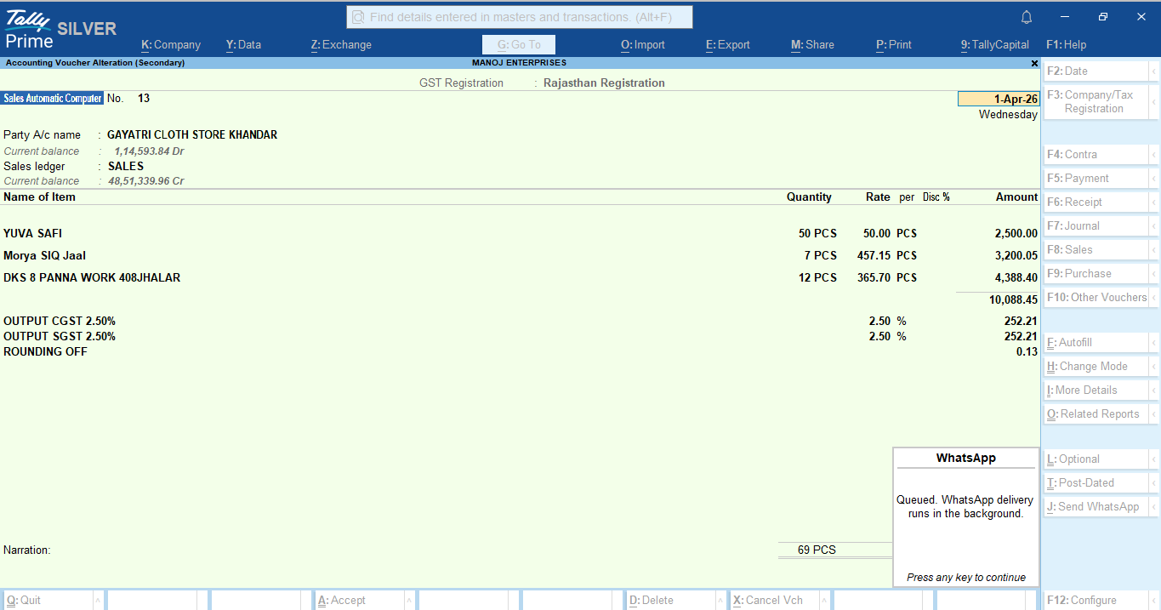Close the voucher alteration screen with the x
The image size is (1161, 610).
pyautogui.click(x=1034, y=63)
